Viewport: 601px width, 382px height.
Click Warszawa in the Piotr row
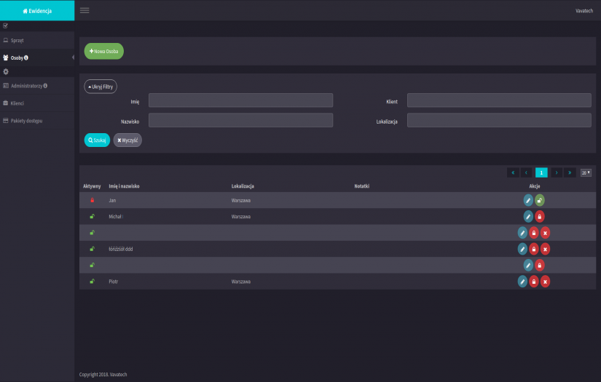tap(241, 282)
